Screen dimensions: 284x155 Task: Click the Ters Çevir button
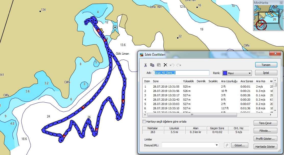click(265, 123)
